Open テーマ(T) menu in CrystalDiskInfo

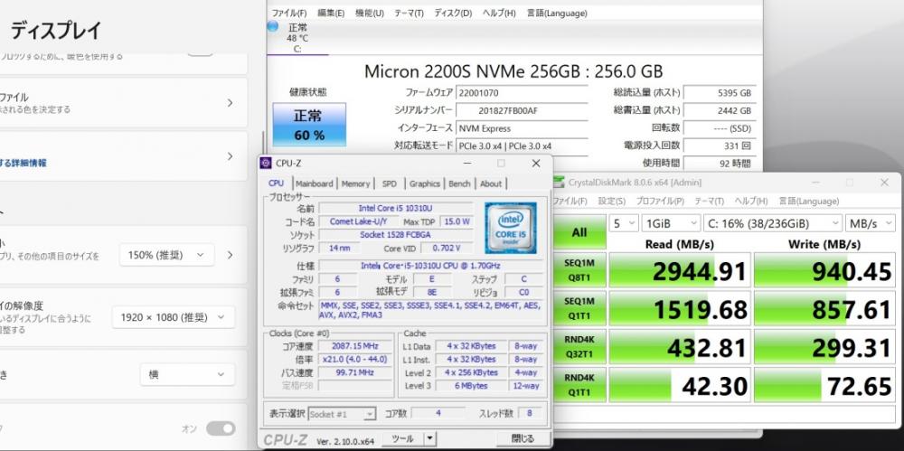[409, 13]
